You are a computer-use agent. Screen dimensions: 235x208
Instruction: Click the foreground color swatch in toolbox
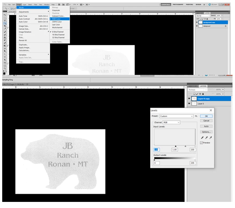(x=4, y=73)
